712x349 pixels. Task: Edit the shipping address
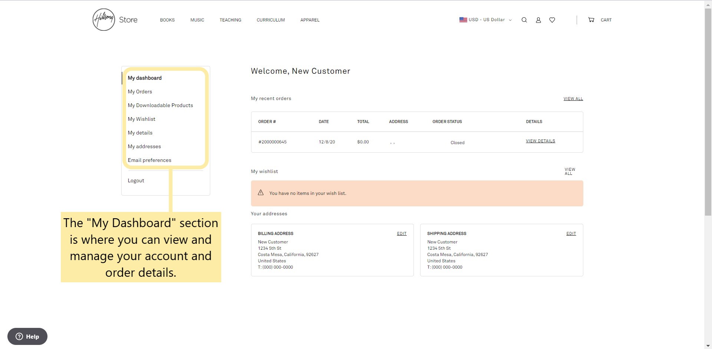571,233
